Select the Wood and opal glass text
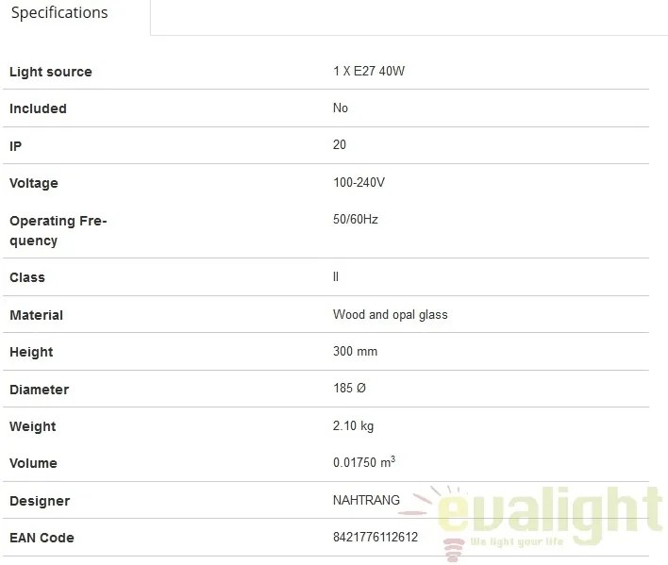 coord(391,315)
